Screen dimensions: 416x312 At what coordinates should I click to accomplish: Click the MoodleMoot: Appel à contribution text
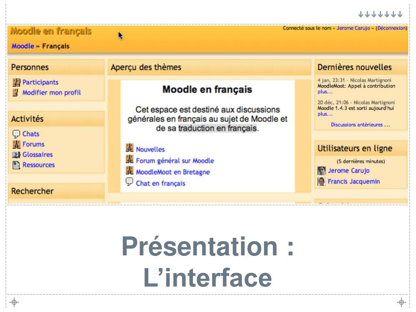[356, 86]
